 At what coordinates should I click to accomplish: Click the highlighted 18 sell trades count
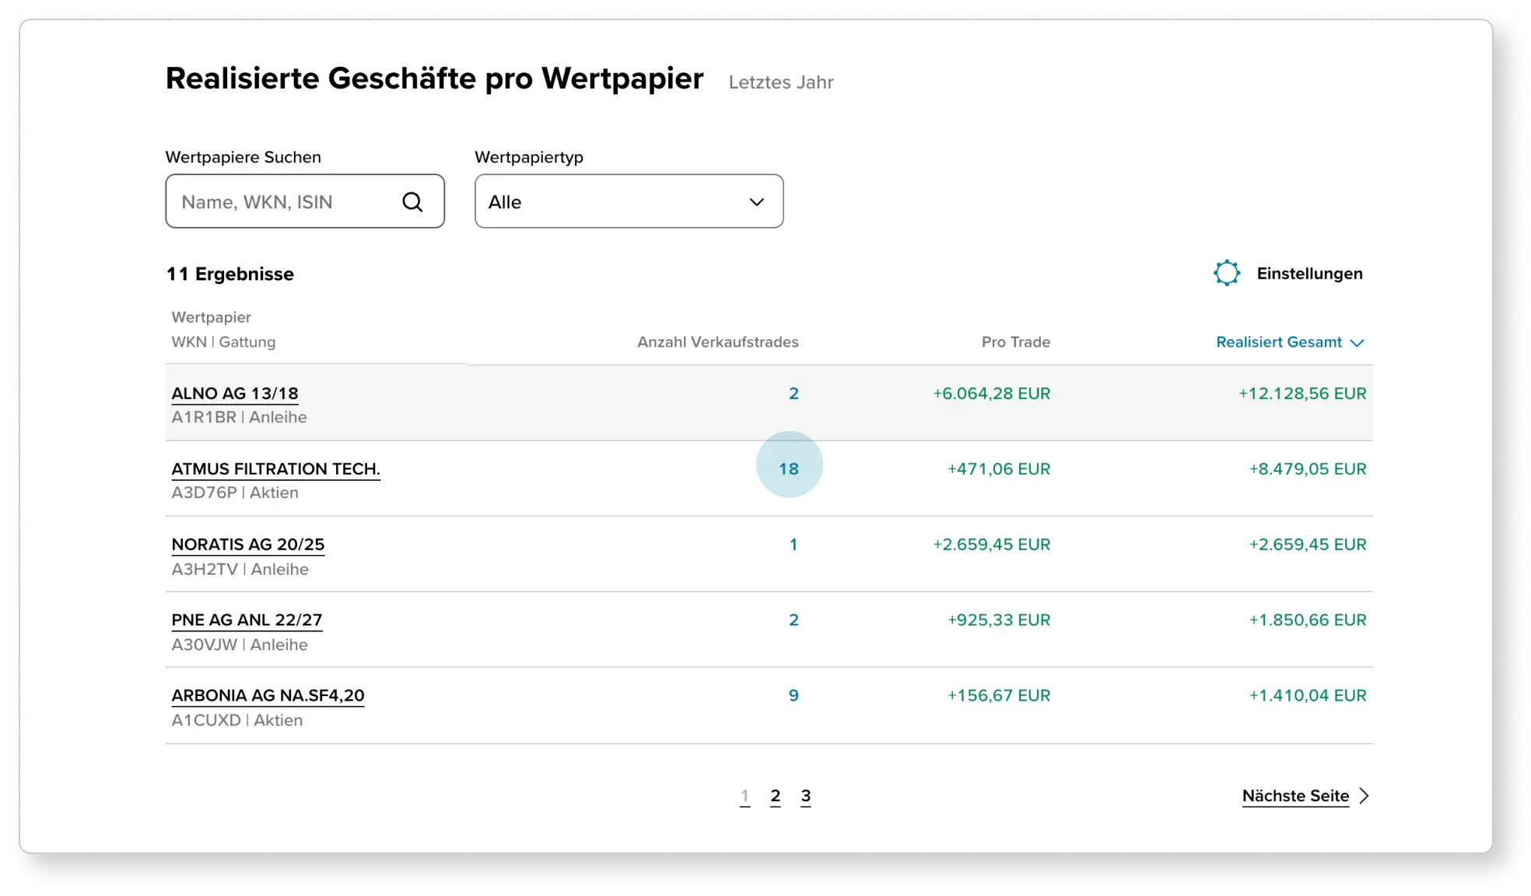pyautogui.click(x=790, y=468)
